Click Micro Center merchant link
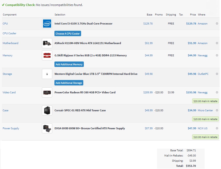Screen dimensions: 221x169 click(205, 110)
